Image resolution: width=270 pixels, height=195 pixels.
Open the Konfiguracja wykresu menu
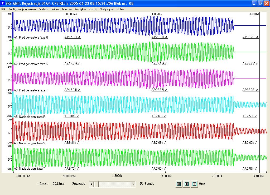click(22, 9)
